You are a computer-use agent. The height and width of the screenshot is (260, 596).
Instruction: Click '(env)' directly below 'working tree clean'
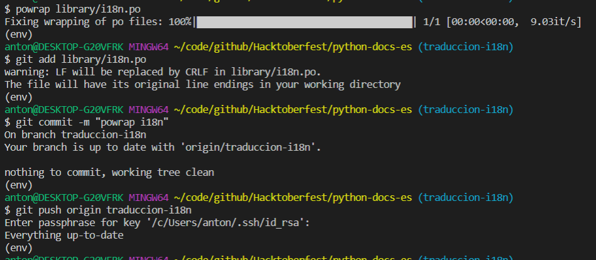point(19,185)
